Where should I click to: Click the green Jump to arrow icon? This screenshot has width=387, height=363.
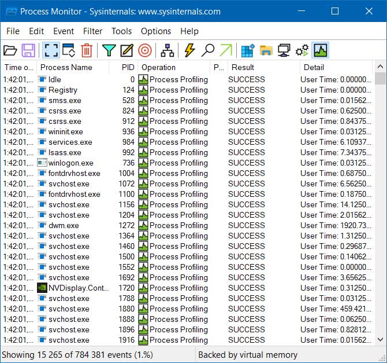click(x=226, y=50)
